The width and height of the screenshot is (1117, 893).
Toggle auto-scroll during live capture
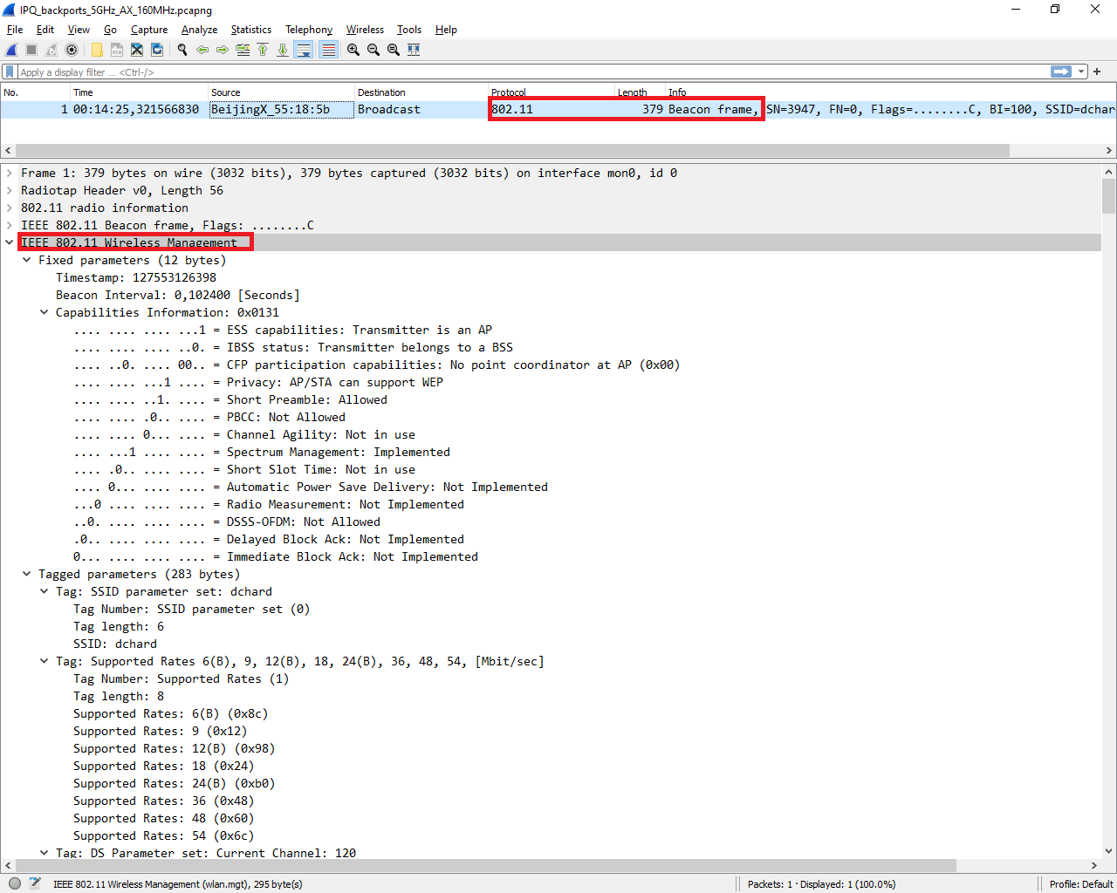(x=303, y=50)
